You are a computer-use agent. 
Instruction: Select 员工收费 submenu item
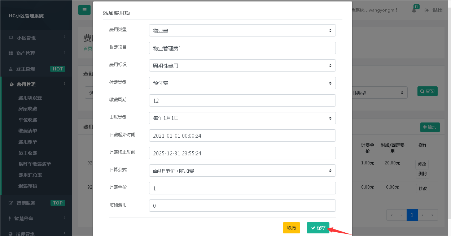point(28,153)
